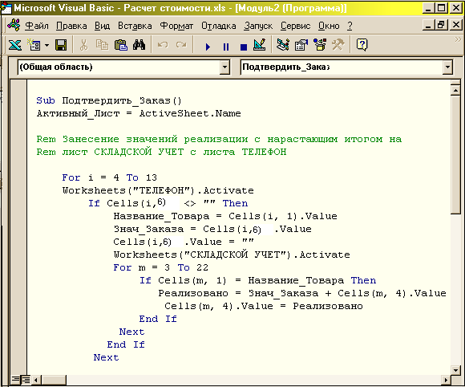Open the Вид menu
Screen dimensions: 465x387
(x=103, y=26)
